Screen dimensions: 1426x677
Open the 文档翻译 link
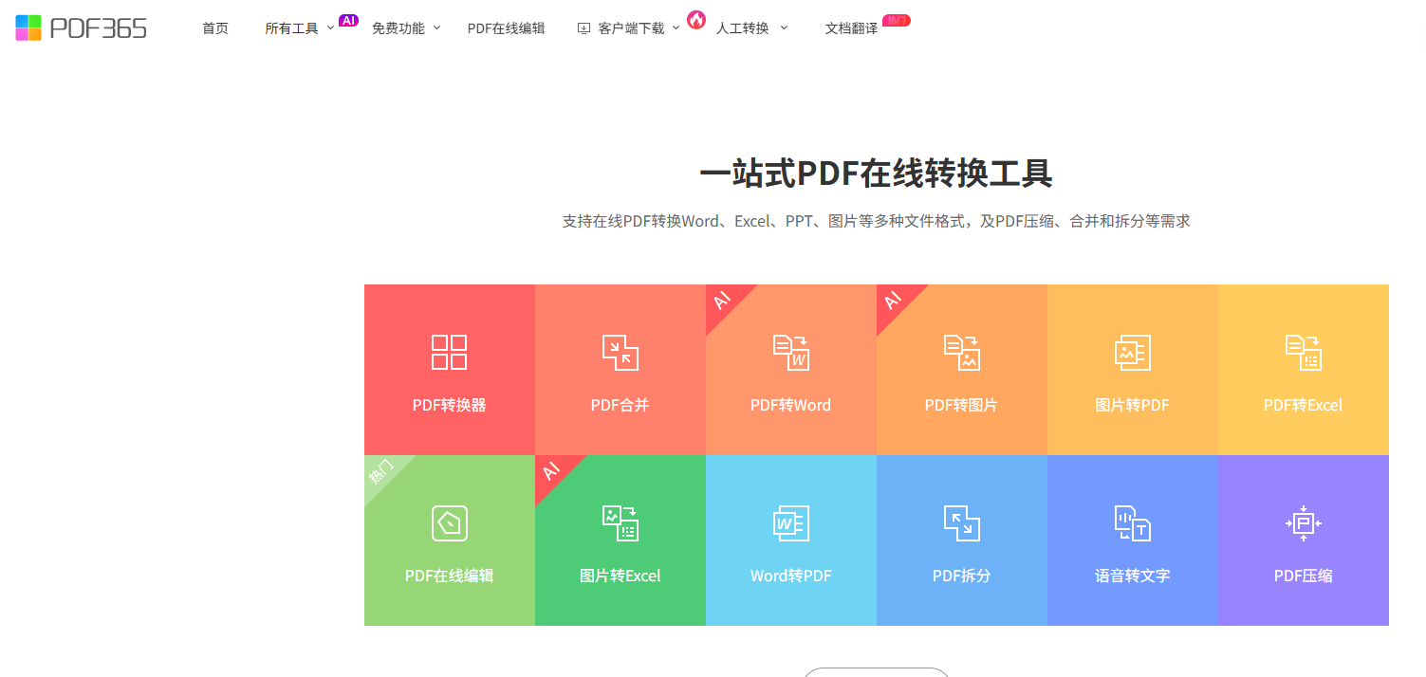[851, 28]
